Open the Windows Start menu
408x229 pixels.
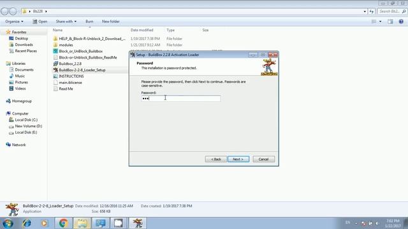[8, 223]
